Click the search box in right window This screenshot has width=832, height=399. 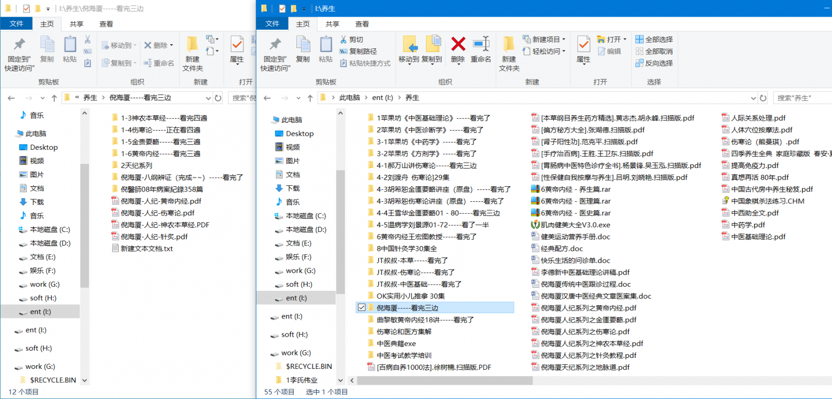tap(801, 98)
